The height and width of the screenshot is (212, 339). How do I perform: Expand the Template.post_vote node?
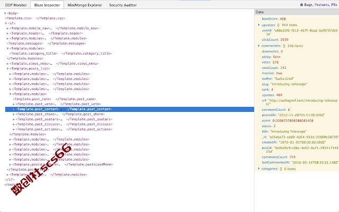click(x=14, y=104)
